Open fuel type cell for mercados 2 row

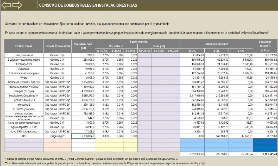coord(57,104)
